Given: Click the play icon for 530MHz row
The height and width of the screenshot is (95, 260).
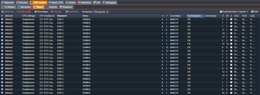Looking at the screenshot, I should click(2, 51).
